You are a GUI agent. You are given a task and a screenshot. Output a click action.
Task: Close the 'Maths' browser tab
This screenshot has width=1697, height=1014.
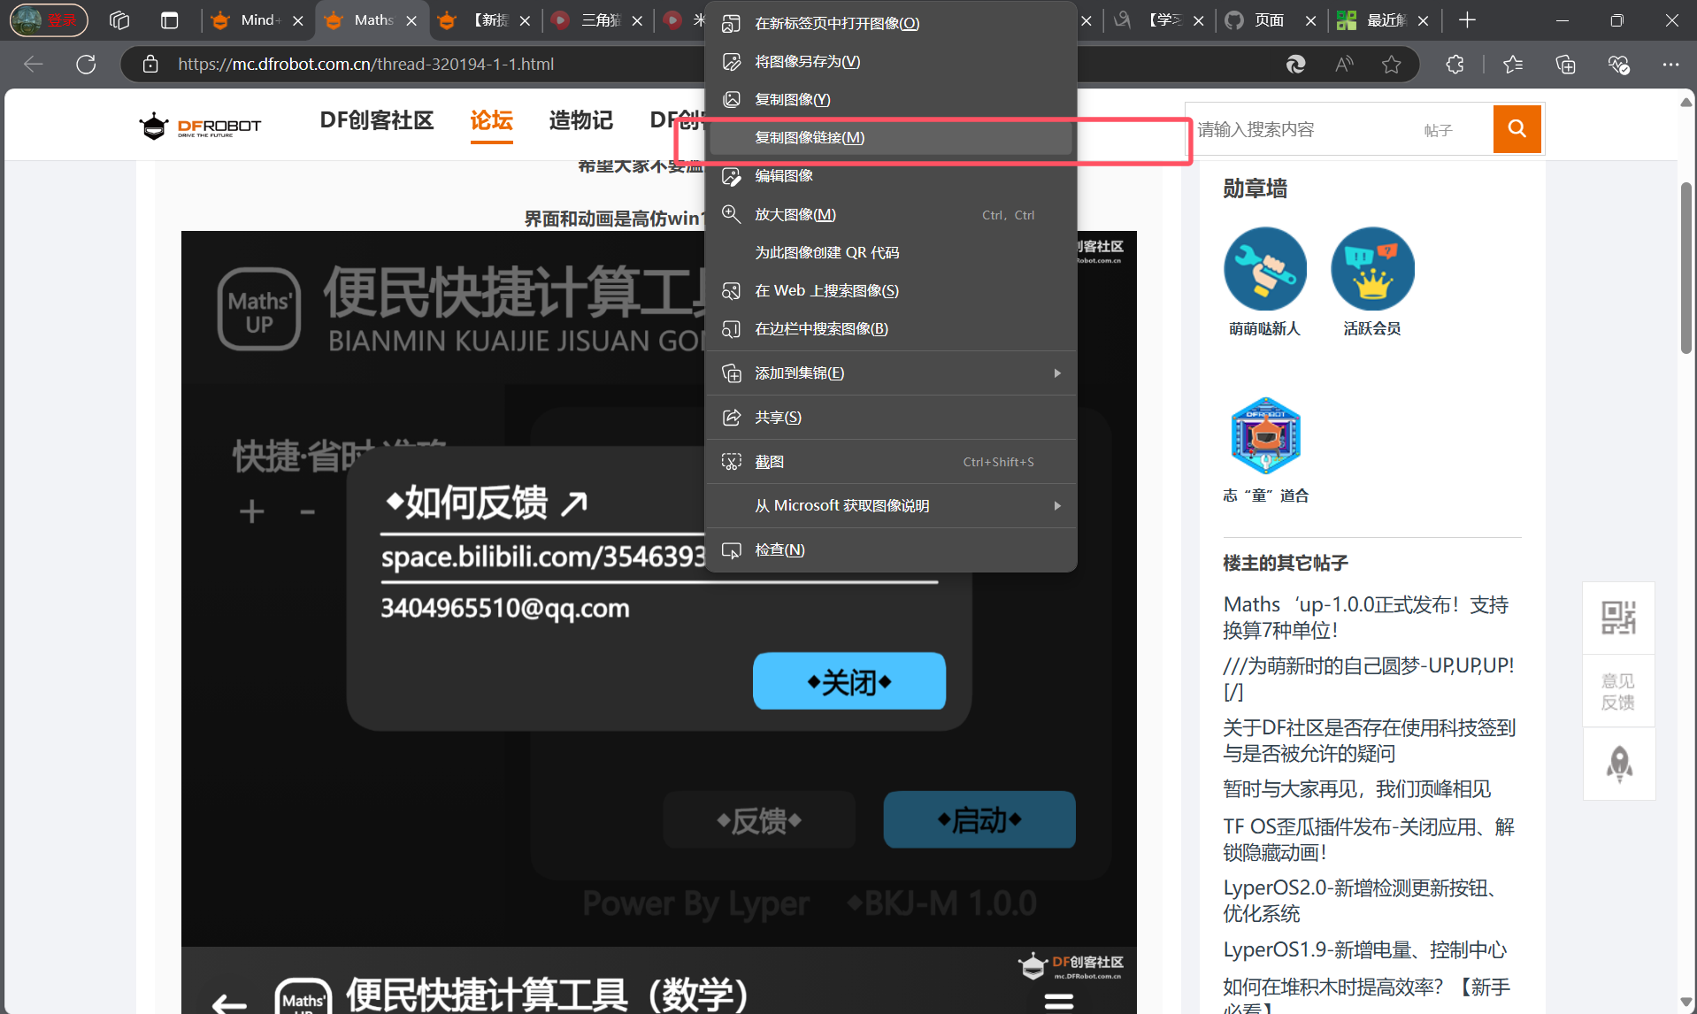pyautogui.click(x=411, y=20)
